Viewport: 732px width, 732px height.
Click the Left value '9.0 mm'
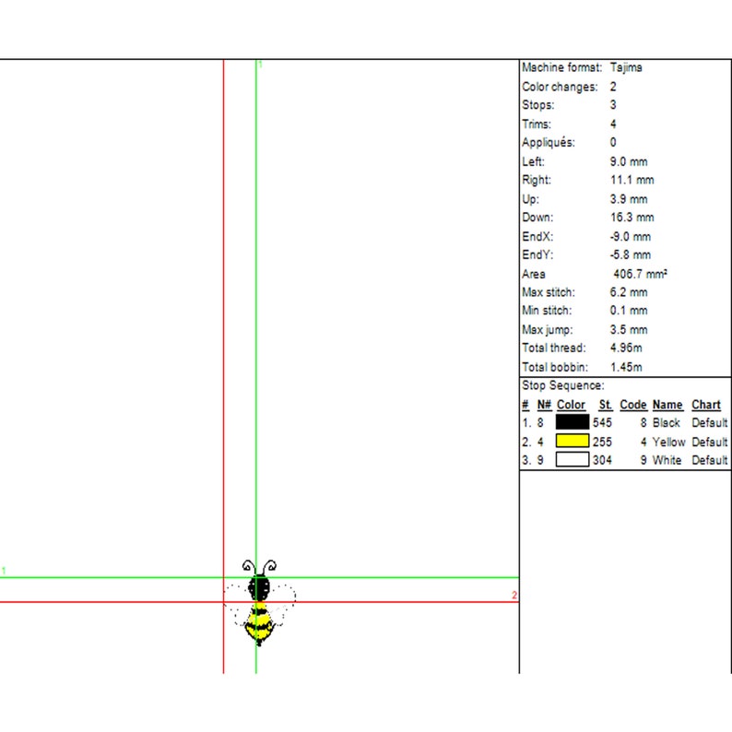[x=629, y=162]
